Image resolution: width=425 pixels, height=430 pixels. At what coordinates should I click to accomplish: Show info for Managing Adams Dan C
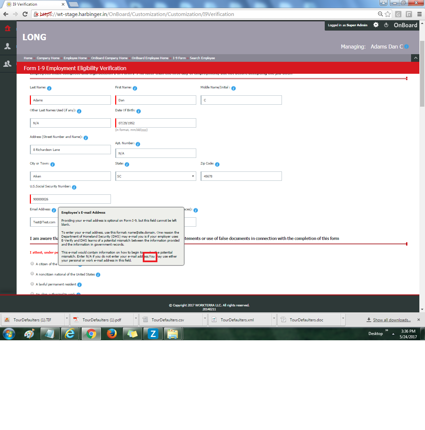click(407, 47)
